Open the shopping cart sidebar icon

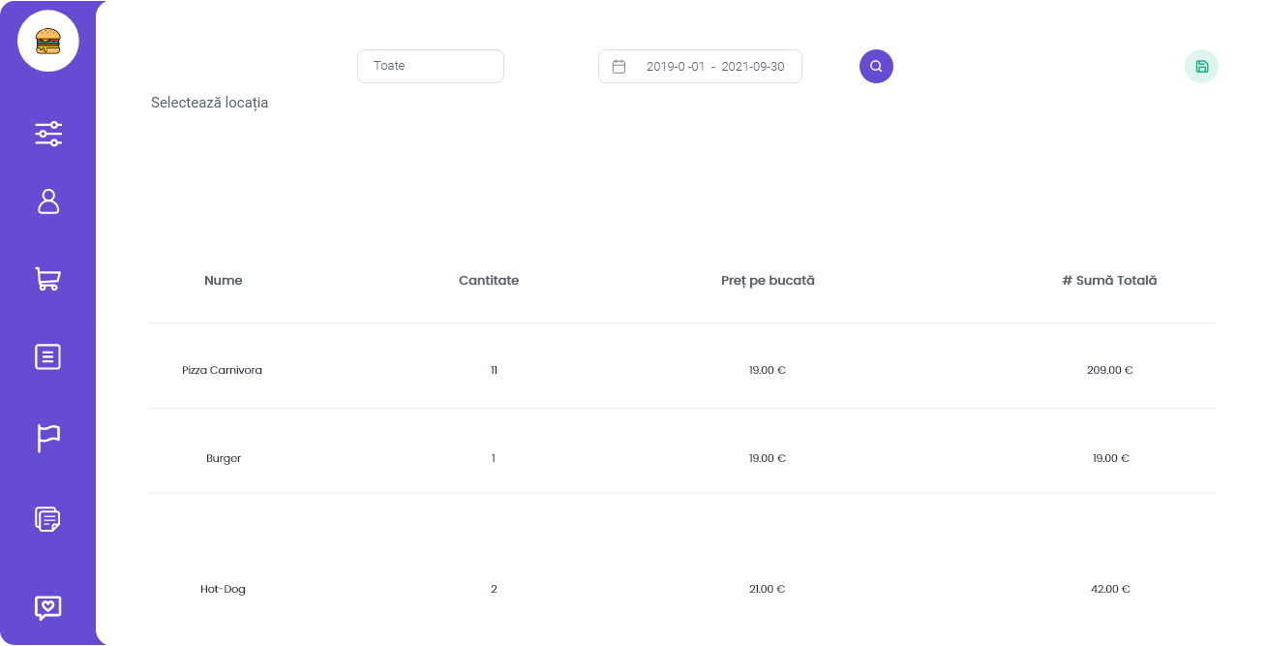tap(48, 279)
